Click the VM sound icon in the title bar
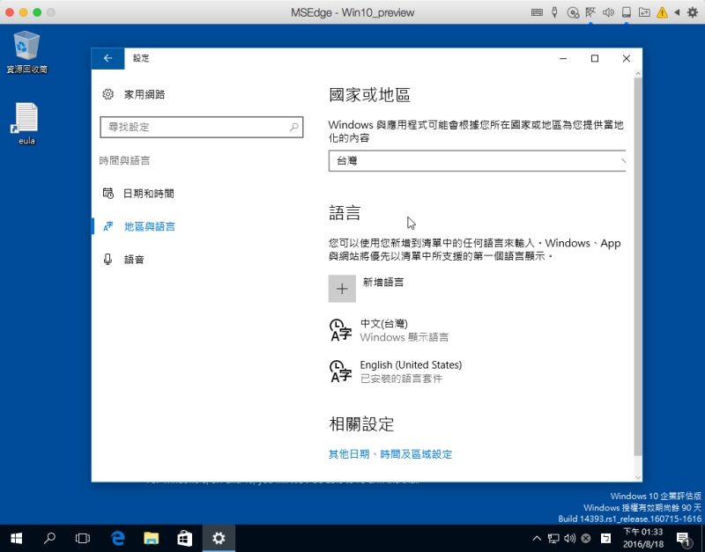 click(608, 12)
